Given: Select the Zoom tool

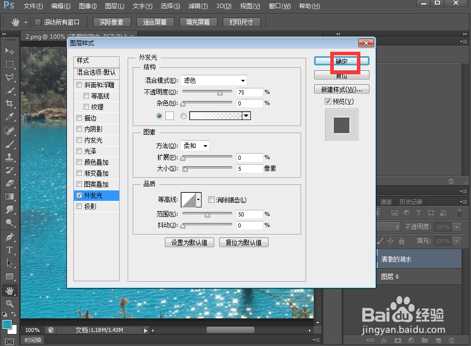Looking at the screenshot, I should point(10,304).
